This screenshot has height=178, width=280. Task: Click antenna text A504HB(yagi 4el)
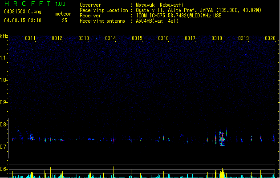coord(157,21)
